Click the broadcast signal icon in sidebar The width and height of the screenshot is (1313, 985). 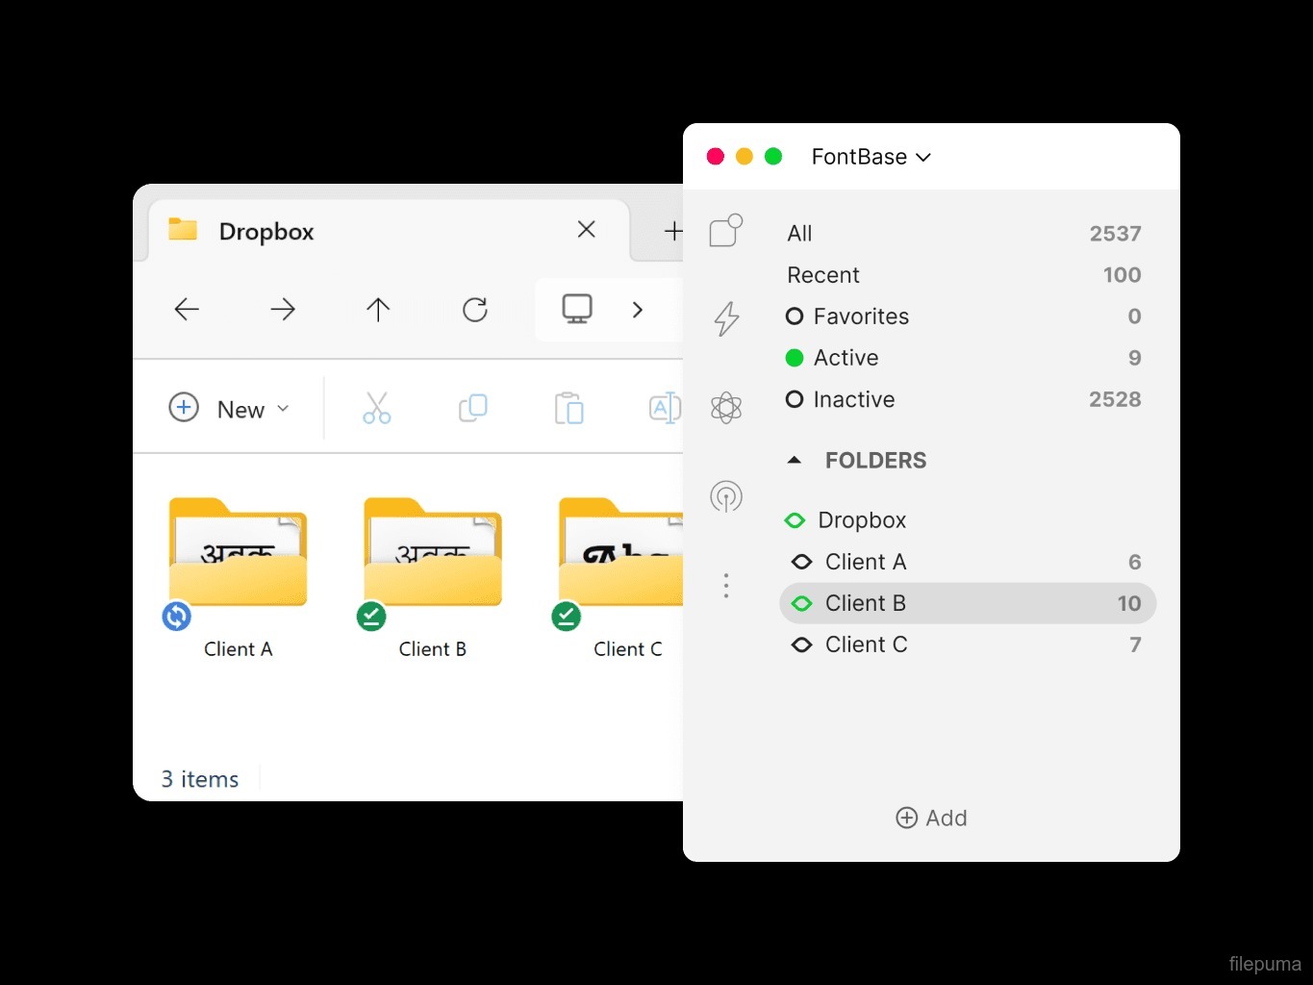point(726,496)
